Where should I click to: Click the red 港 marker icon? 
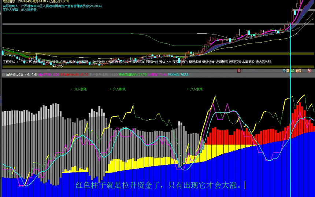[x=239, y=70]
